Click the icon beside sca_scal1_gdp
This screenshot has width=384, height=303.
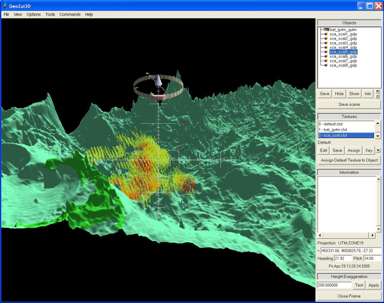[x=326, y=34]
